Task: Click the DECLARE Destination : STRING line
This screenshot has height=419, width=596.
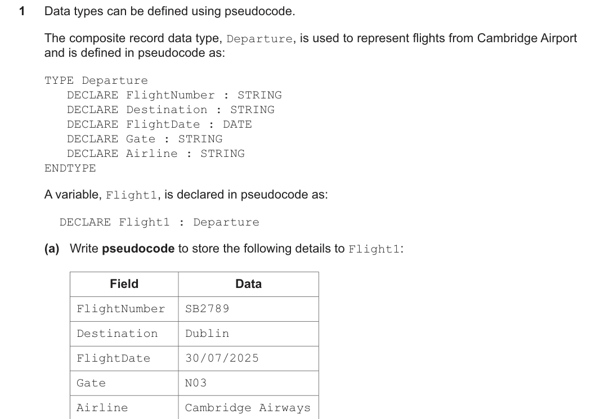Action: point(171,110)
